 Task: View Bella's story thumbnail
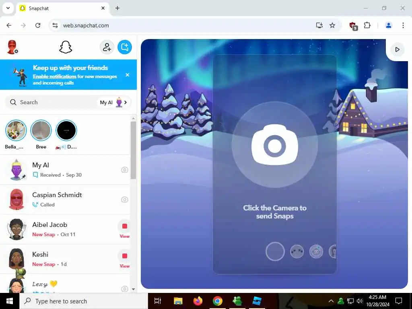[16, 130]
